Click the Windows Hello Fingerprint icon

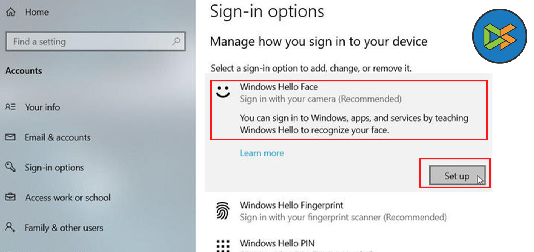223,211
